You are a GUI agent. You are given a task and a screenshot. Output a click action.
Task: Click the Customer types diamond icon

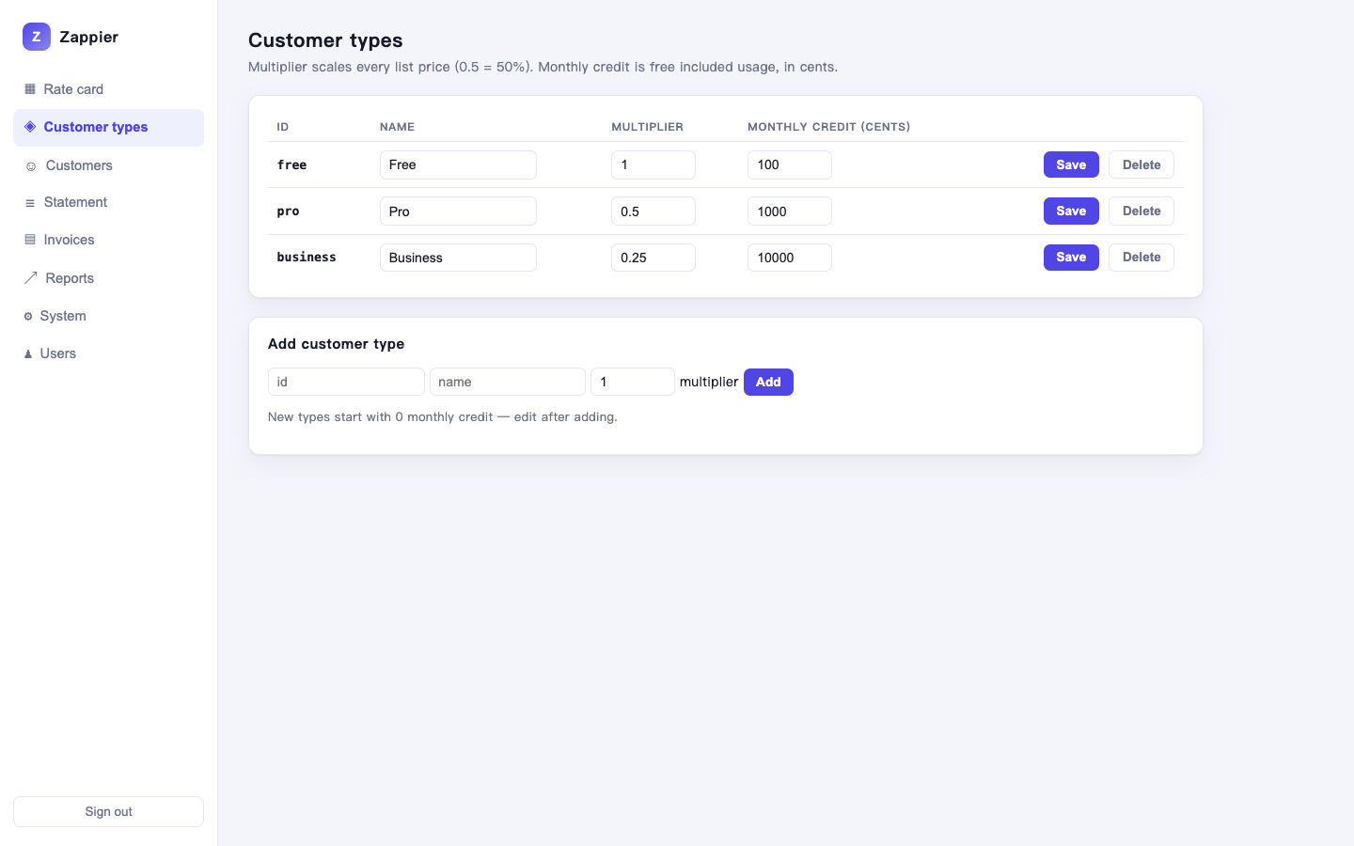point(30,127)
